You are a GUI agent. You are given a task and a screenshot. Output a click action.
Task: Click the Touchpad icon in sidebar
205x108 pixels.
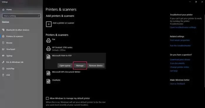pyautogui.click(x=3, y=49)
